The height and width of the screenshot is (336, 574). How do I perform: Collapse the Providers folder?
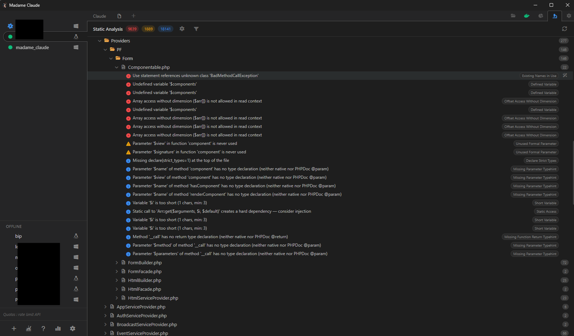pos(100,41)
